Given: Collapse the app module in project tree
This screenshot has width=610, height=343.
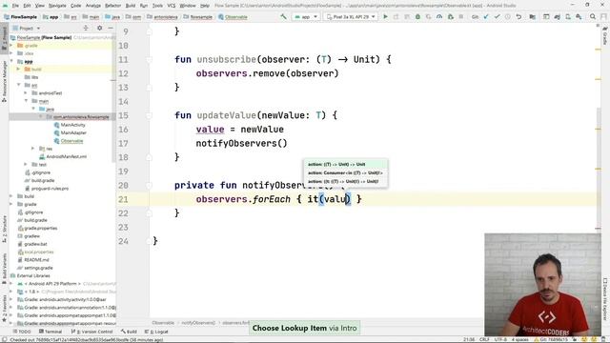Looking at the screenshot, I should click(11, 61).
